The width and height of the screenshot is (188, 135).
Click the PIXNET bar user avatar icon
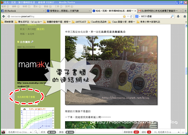3,132
